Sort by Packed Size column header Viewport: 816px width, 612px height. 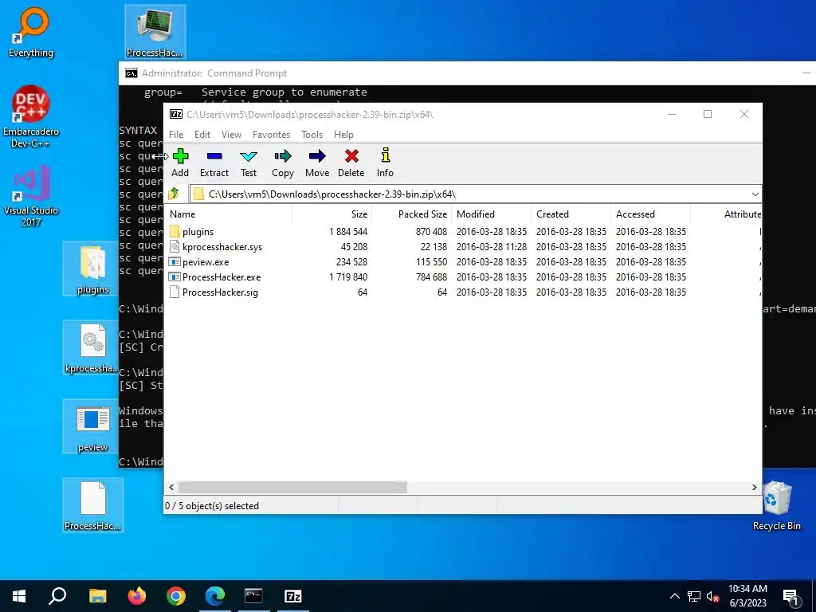[411, 214]
